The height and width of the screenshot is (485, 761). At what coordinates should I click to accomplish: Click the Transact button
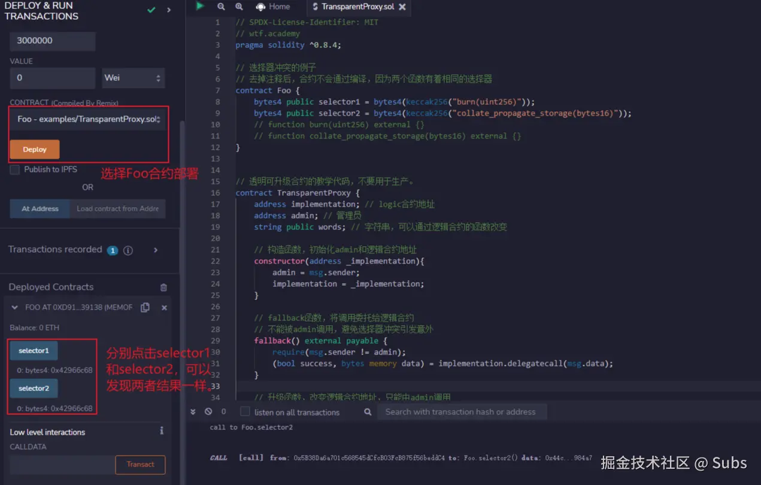click(140, 465)
